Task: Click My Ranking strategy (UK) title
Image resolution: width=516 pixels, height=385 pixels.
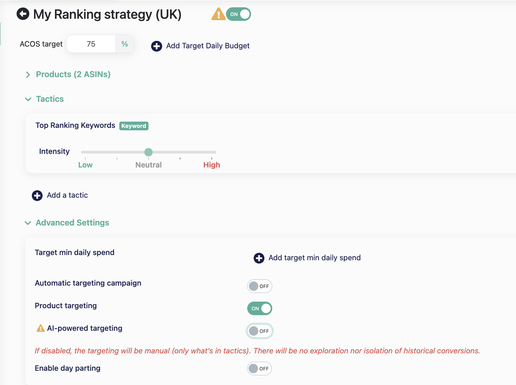Action: (107, 15)
